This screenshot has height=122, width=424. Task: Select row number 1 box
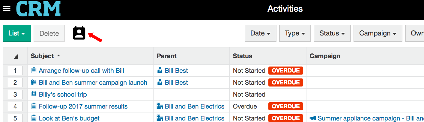[x=15, y=71]
